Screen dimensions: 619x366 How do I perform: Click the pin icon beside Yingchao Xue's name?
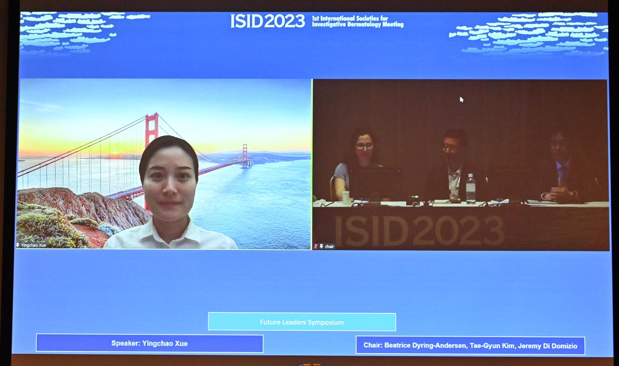[x=19, y=245]
